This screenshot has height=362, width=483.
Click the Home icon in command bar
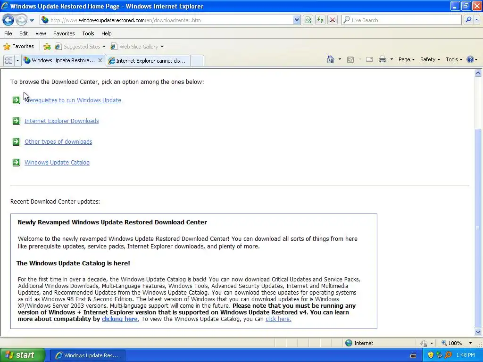coord(331,59)
